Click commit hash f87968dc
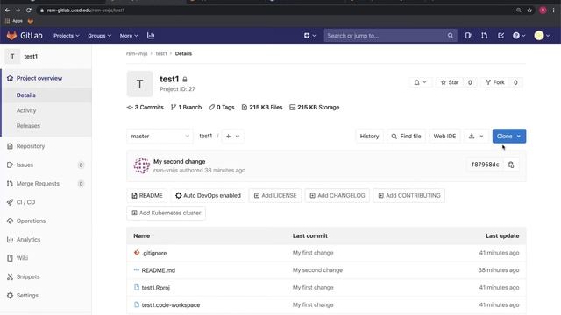Screen dimensions: 561x315 tap(485, 164)
